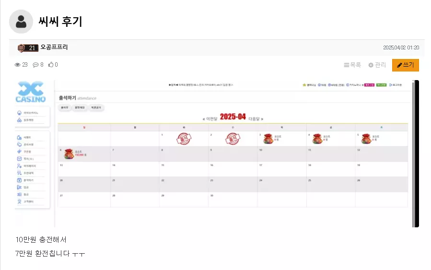The height and width of the screenshot is (270, 431).
Task: Click the red 출석 stamp on day 1
Action: (184, 139)
